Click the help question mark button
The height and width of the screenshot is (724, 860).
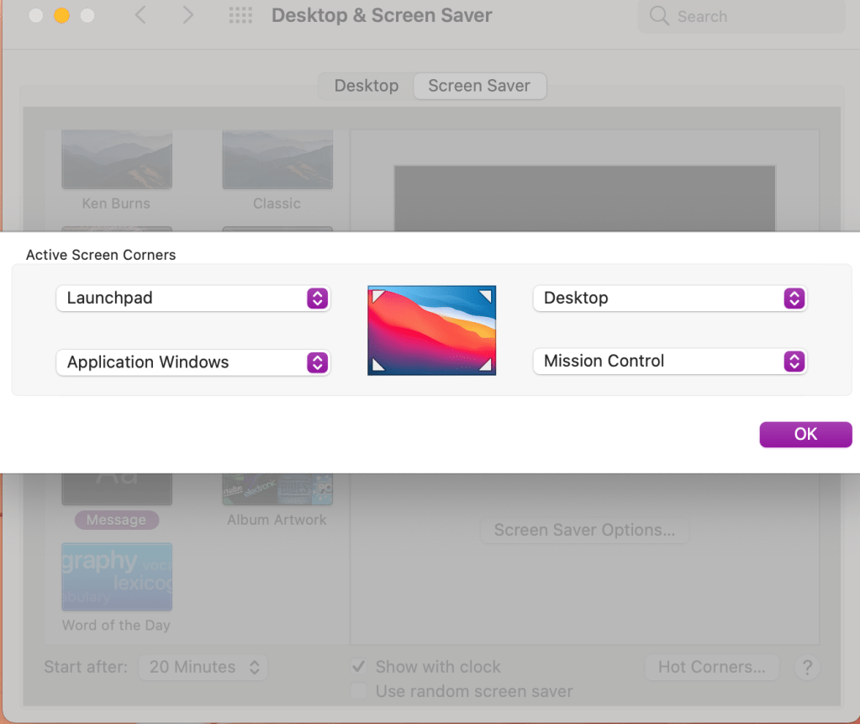pos(807,667)
